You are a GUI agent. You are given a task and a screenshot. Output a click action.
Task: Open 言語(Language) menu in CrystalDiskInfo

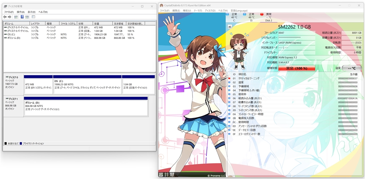[x=239, y=10]
